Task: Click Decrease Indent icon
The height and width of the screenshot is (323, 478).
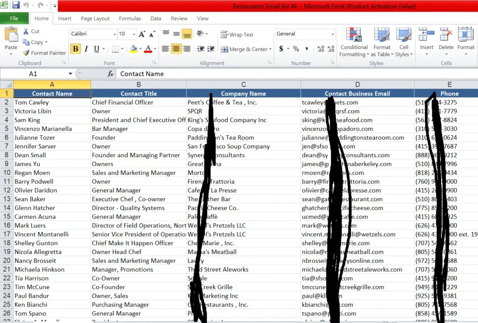Action: coord(201,49)
